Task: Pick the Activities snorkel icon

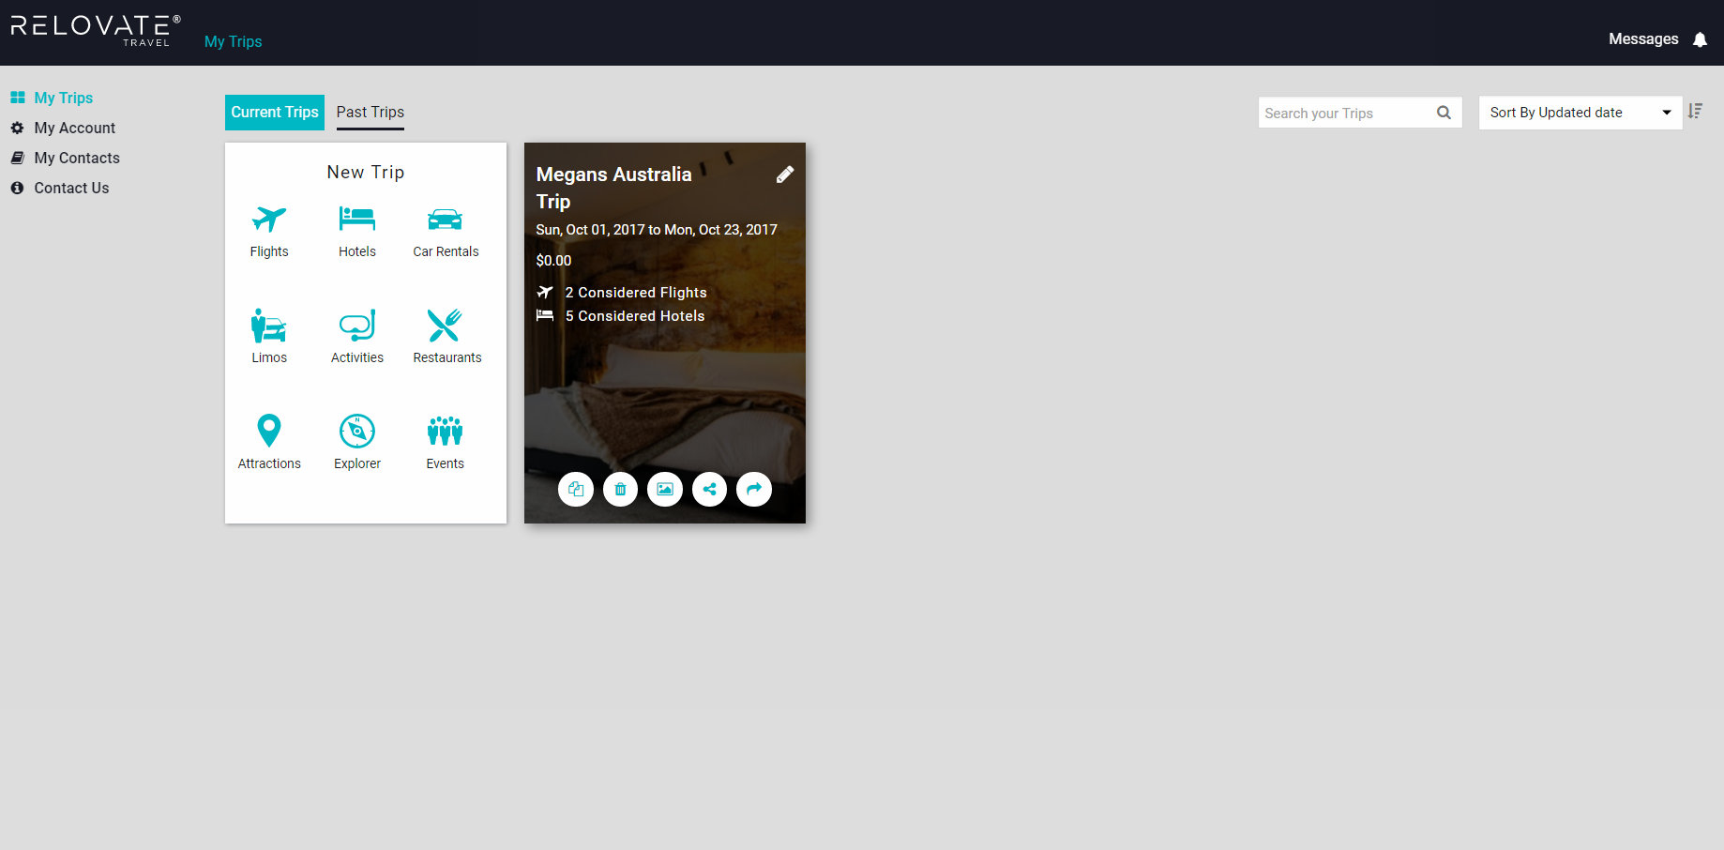Action: (356, 326)
